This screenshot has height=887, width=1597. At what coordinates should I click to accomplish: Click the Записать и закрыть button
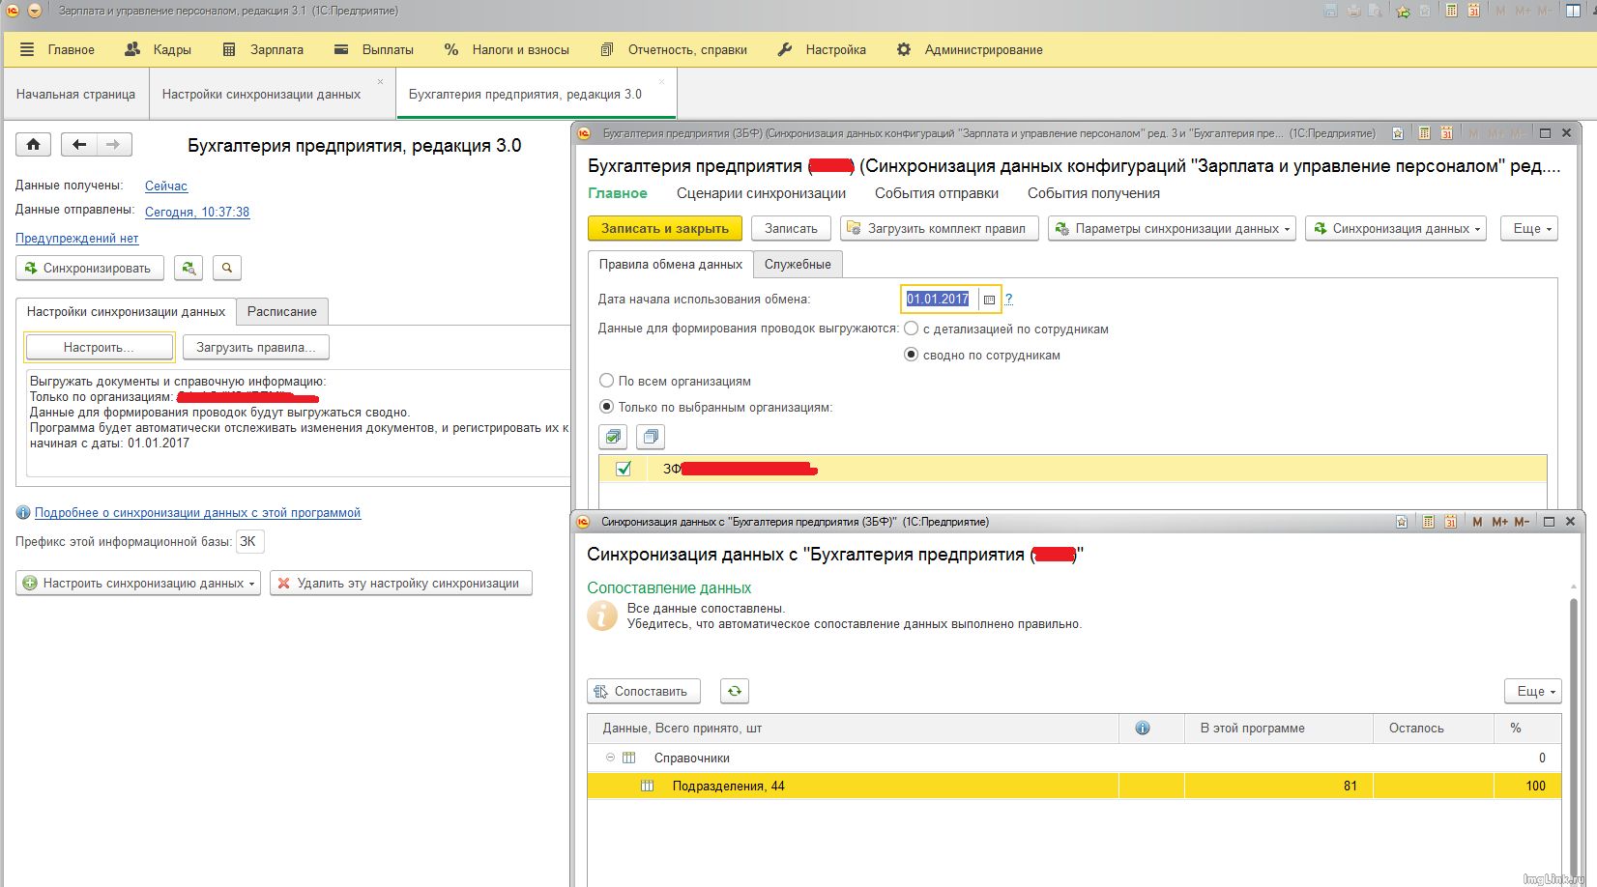[665, 228]
